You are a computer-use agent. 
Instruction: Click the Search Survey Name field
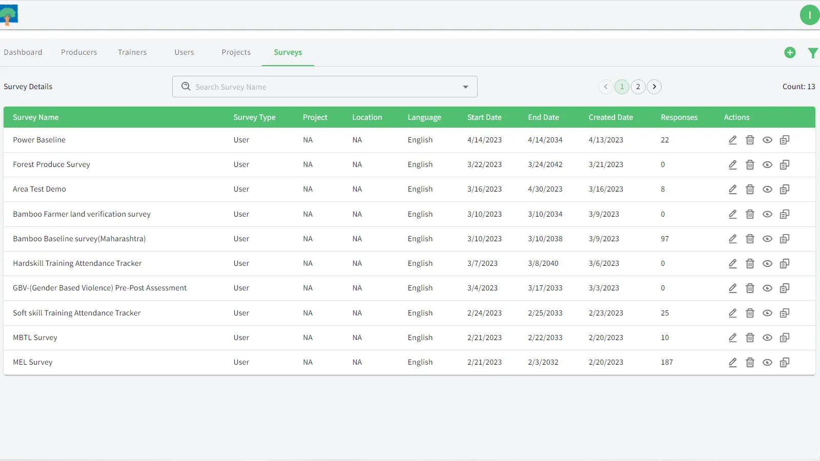[x=325, y=87]
